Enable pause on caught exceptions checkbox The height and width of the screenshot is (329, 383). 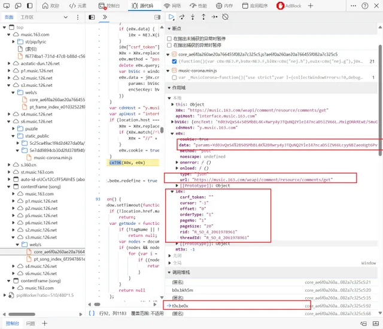tap(169, 45)
